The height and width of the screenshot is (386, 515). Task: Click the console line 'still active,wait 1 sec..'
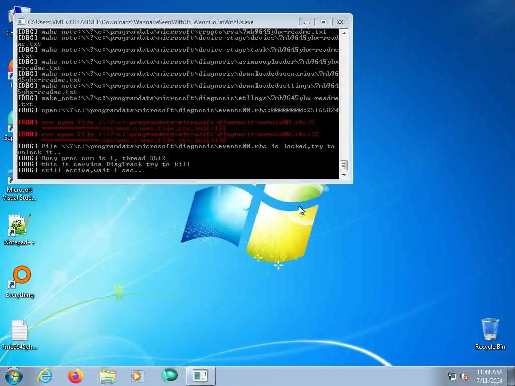pyautogui.click(x=79, y=170)
